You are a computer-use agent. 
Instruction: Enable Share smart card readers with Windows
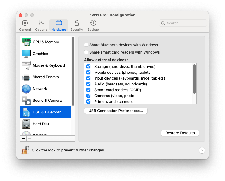[x=86, y=52]
